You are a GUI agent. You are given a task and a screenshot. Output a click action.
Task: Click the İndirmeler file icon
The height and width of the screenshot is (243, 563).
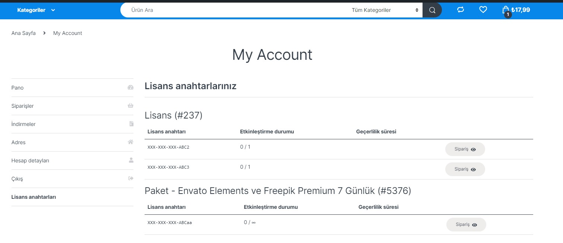pos(131,124)
